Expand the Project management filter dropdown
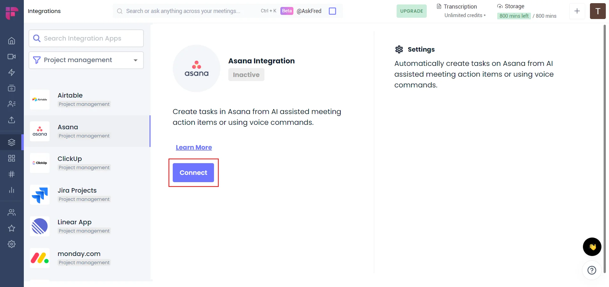 86,60
